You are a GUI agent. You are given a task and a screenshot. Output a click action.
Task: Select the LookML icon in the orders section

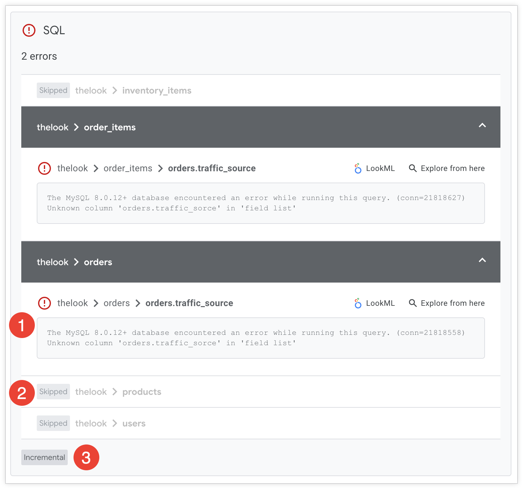[358, 303]
